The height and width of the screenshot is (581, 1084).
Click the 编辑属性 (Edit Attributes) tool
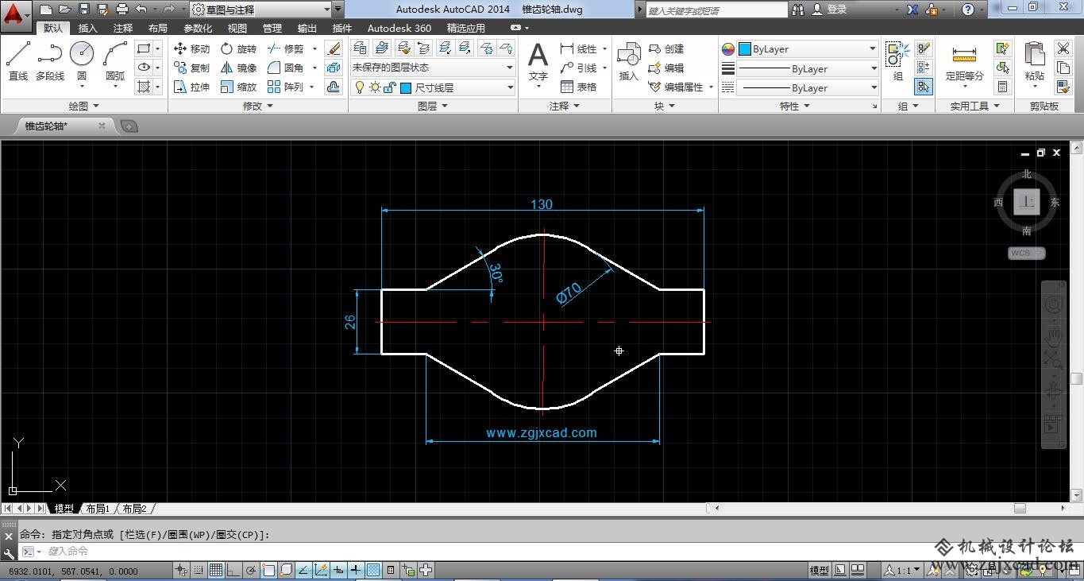coord(676,87)
